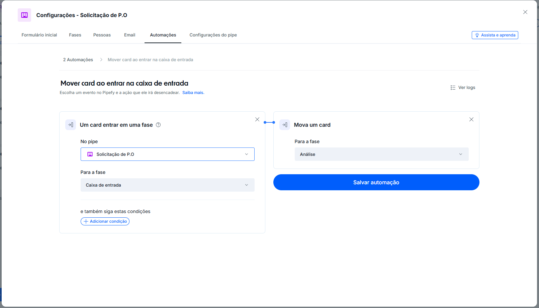This screenshot has width=539, height=308.
Task: Switch to the Formulário inicial tab
Action: pyautogui.click(x=39, y=35)
